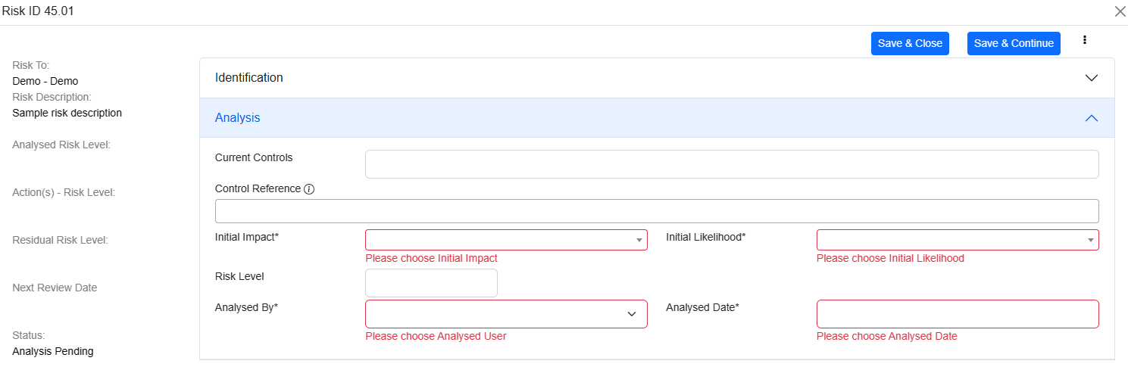Click the Risk Level field
The image size is (1128, 367).
[x=431, y=283]
